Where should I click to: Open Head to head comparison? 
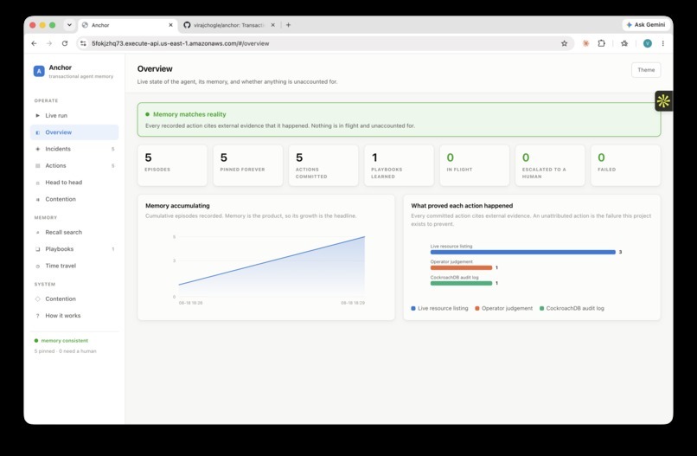click(74, 183)
